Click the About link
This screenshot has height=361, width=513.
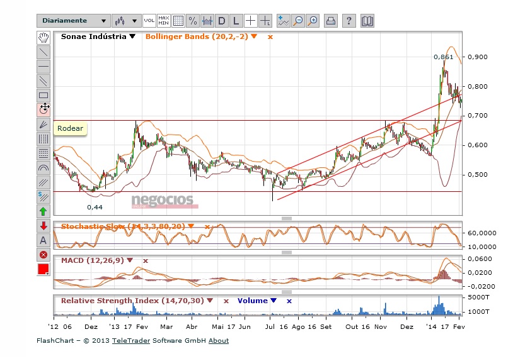[x=219, y=341]
